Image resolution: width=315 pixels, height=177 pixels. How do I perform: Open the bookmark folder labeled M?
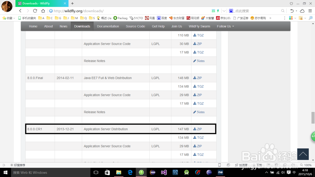click(74, 18)
